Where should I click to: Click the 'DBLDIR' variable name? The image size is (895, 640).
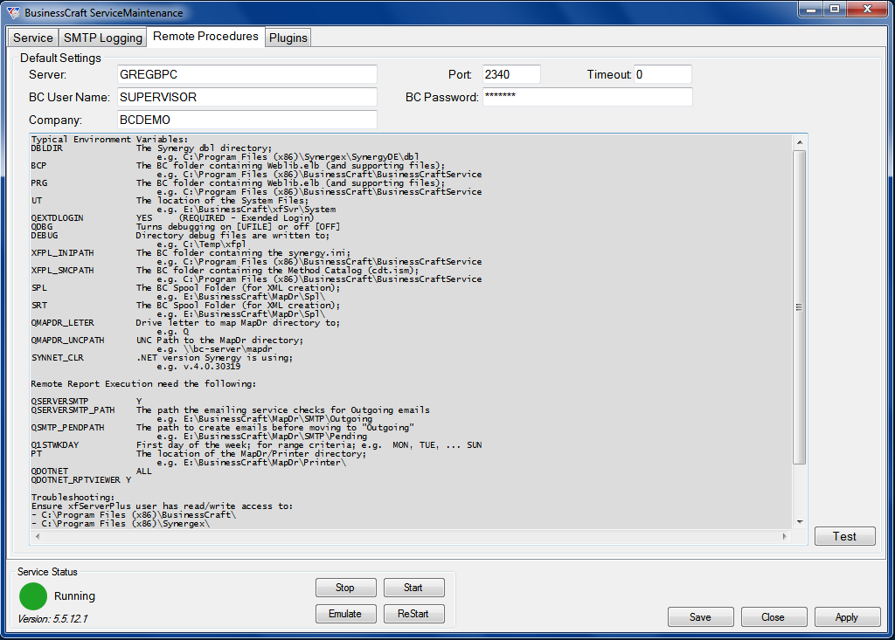pos(47,148)
